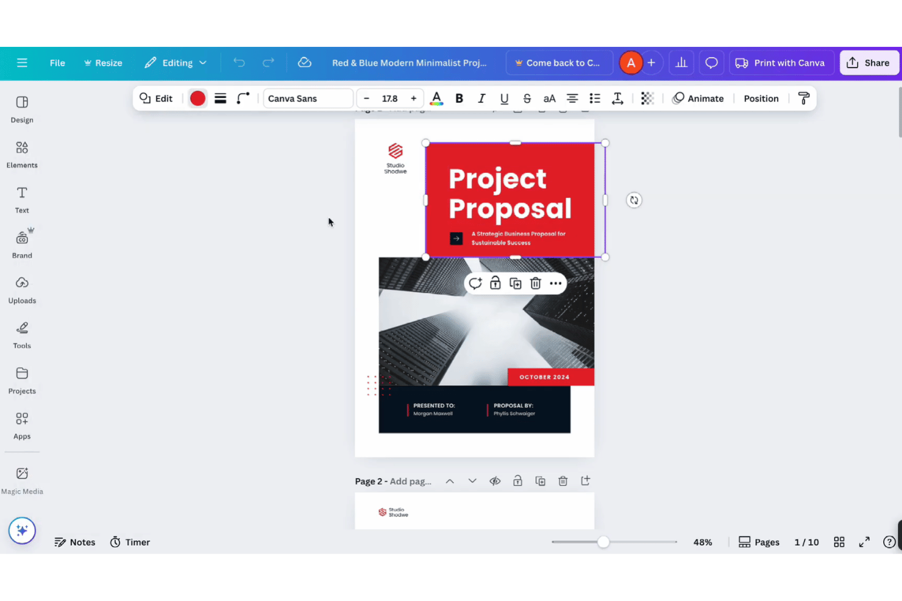Open the Resize option
The width and height of the screenshot is (902, 601).
click(x=103, y=63)
